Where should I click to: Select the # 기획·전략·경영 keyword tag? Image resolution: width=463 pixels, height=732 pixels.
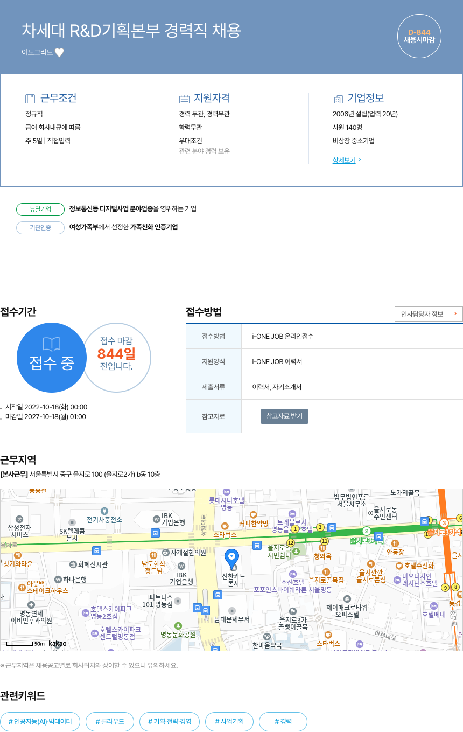[x=170, y=721]
